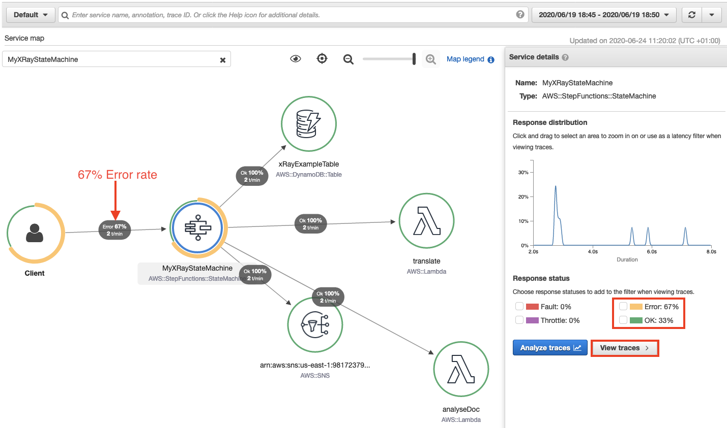Select the analyseDoc Lambda node
This screenshot has height=428, width=727.
[x=461, y=369]
